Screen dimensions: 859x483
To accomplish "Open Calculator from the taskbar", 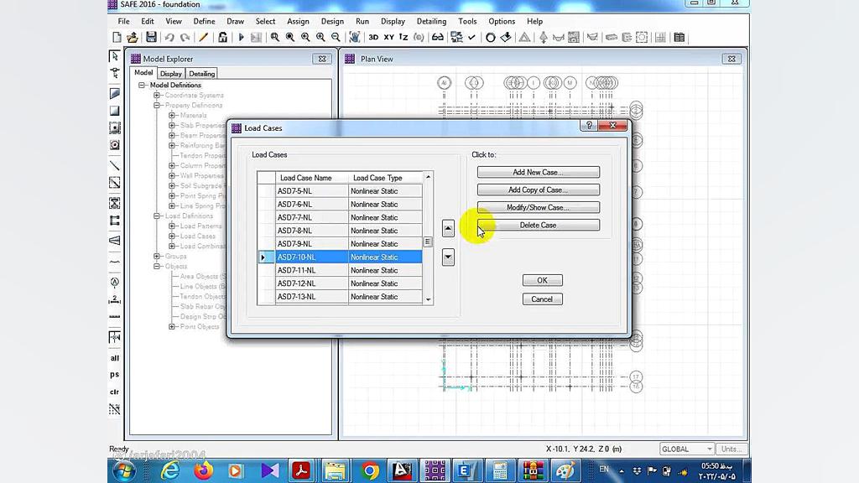I will pyautogui.click(x=499, y=470).
